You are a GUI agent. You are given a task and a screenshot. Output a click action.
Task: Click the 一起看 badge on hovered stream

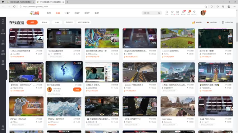(77, 63)
